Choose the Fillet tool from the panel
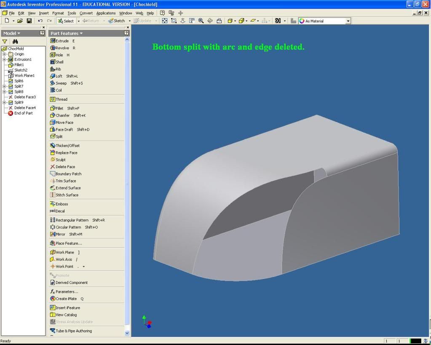 [59, 108]
